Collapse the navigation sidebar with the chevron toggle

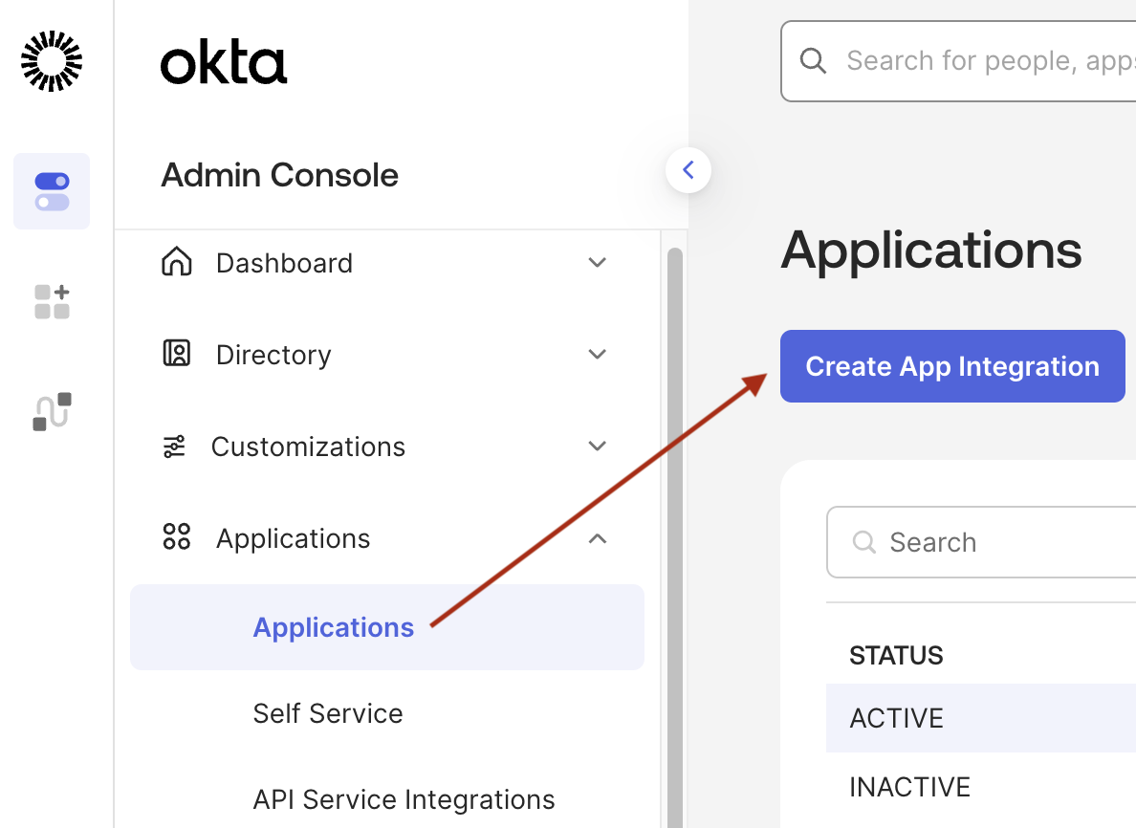(x=688, y=169)
